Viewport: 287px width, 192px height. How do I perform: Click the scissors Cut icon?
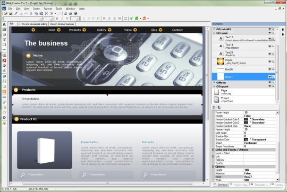(x=31, y=13)
